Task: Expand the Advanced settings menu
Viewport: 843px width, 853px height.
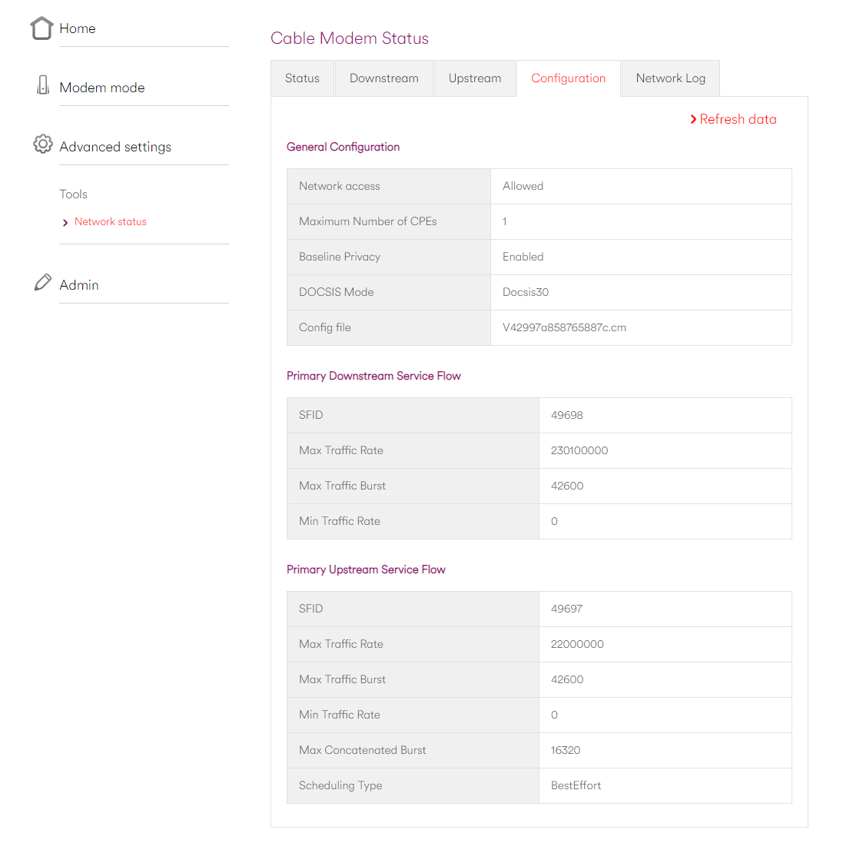Action: [115, 147]
